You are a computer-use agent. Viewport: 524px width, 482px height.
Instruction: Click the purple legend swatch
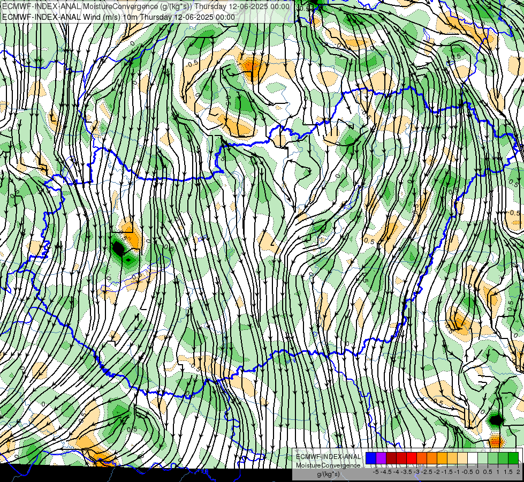click(x=381, y=458)
